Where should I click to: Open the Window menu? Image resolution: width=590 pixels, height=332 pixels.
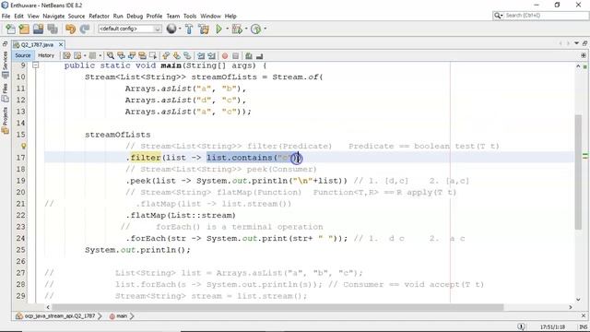point(210,17)
